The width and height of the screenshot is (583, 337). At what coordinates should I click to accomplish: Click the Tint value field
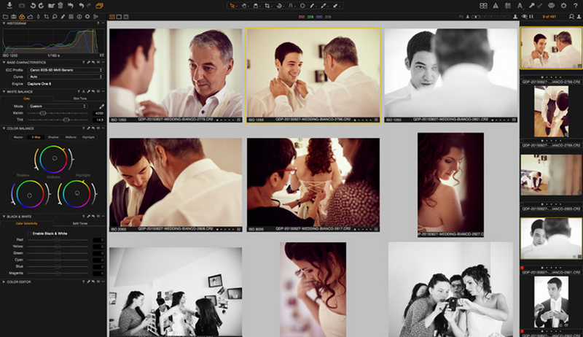(98, 120)
